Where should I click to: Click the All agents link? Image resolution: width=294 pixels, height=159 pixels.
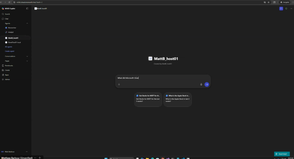tap(8, 47)
